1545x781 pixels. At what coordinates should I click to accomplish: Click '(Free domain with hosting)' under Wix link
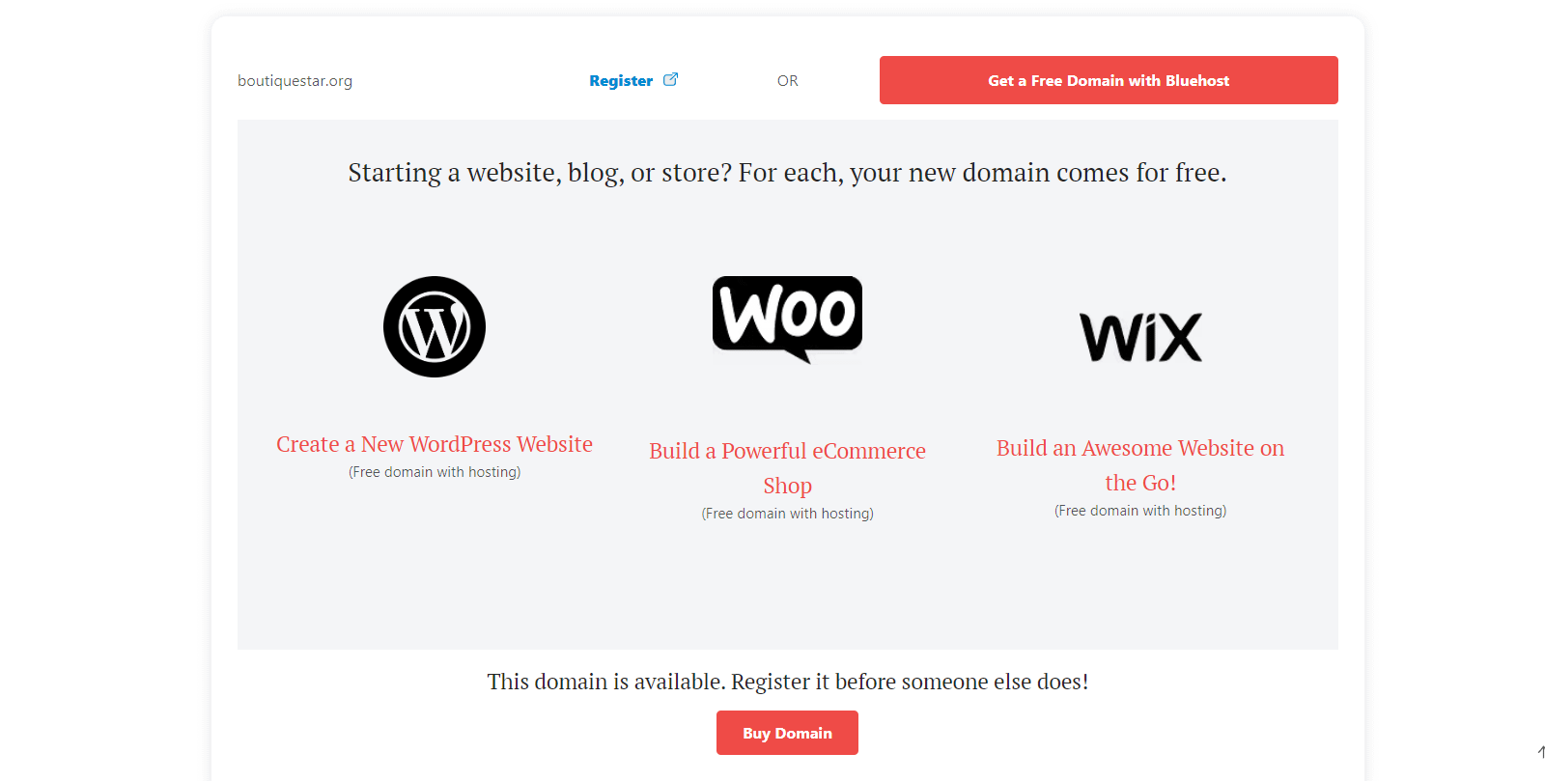[1140, 511]
